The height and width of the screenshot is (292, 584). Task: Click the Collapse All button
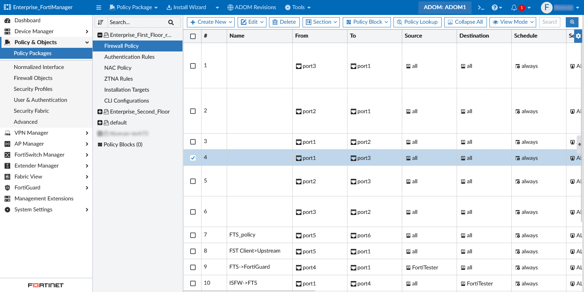tap(465, 22)
